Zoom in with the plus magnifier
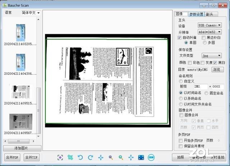 pyautogui.click(x=121, y=157)
